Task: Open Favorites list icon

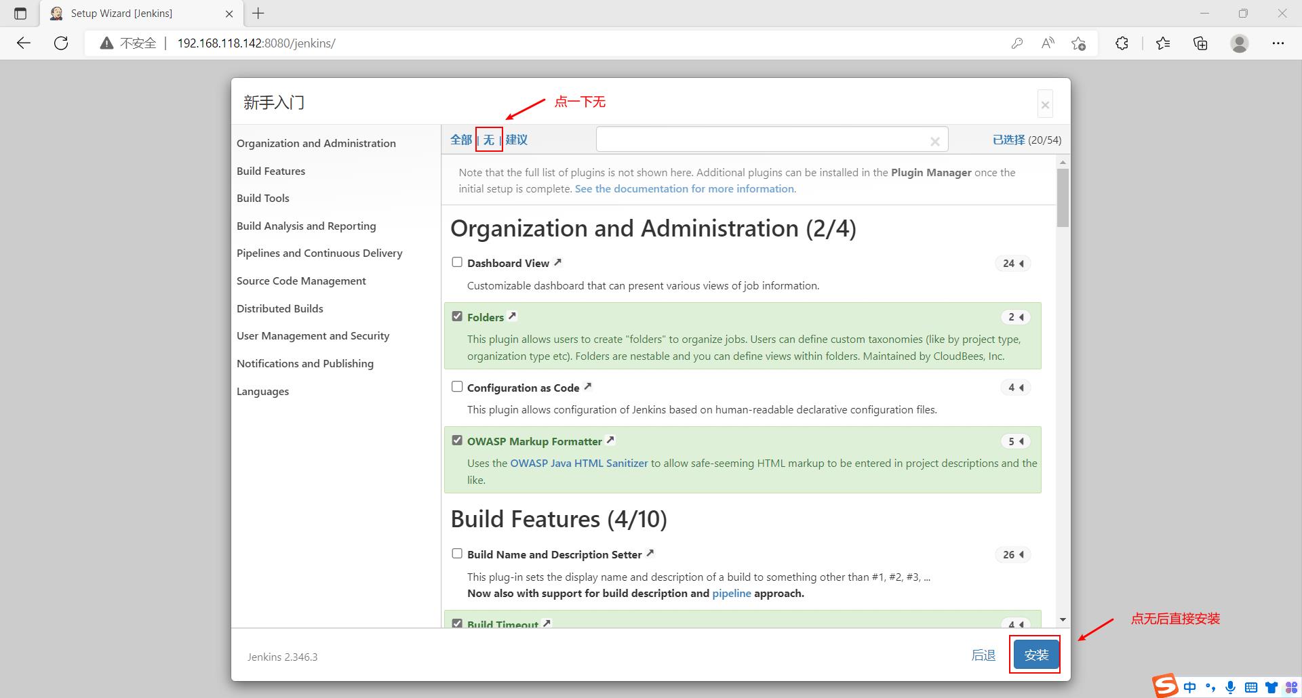Action: pyautogui.click(x=1163, y=43)
